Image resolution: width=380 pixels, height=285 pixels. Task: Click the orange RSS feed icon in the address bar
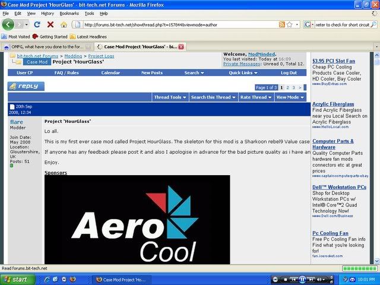pyautogui.click(x=281, y=24)
